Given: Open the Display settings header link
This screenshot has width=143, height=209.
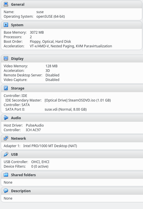Looking at the screenshot, I should [17, 59].
